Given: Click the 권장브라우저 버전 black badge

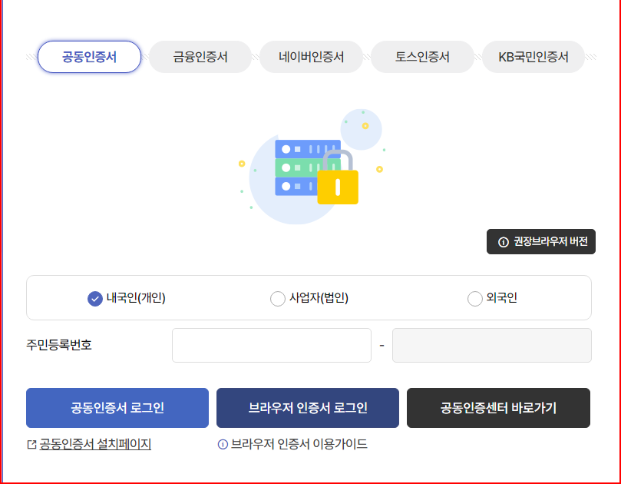Looking at the screenshot, I should point(540,242).
